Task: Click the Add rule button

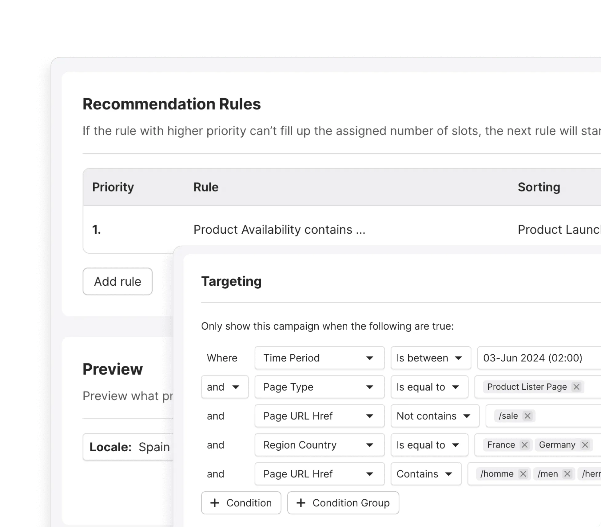Action: [117, 281]
